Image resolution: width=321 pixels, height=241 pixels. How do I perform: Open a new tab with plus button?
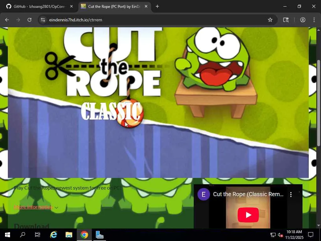(x=157, y=6)
